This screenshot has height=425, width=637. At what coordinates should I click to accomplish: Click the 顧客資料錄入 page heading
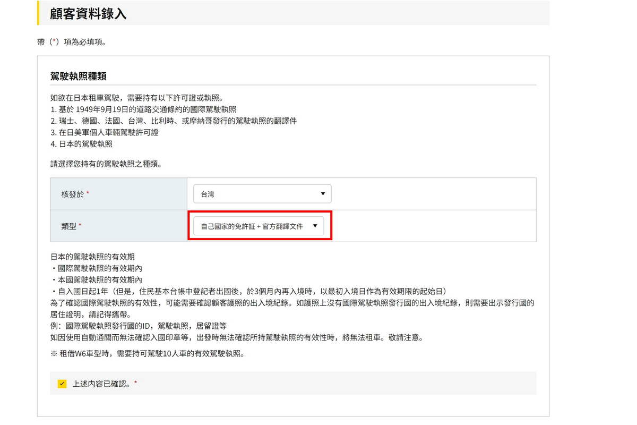pos(88,14)
